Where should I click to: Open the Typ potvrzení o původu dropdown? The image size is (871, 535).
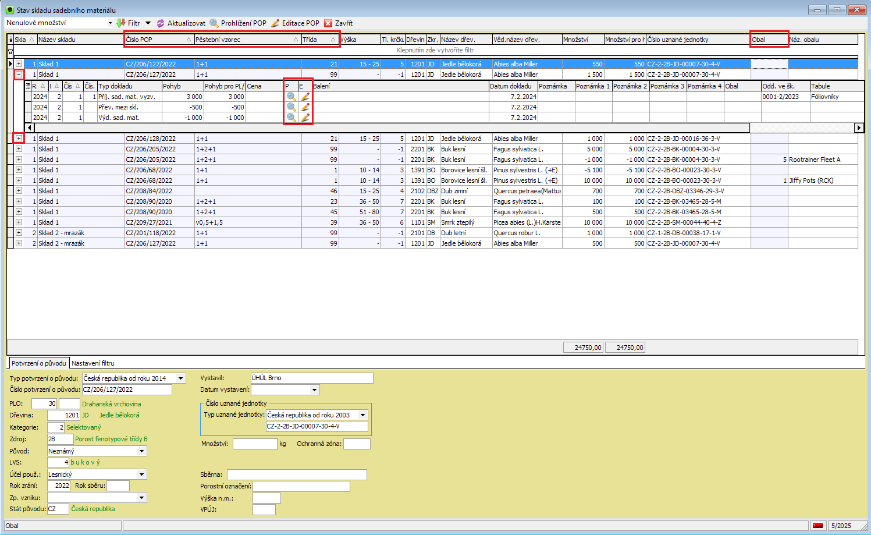[181, 378]
